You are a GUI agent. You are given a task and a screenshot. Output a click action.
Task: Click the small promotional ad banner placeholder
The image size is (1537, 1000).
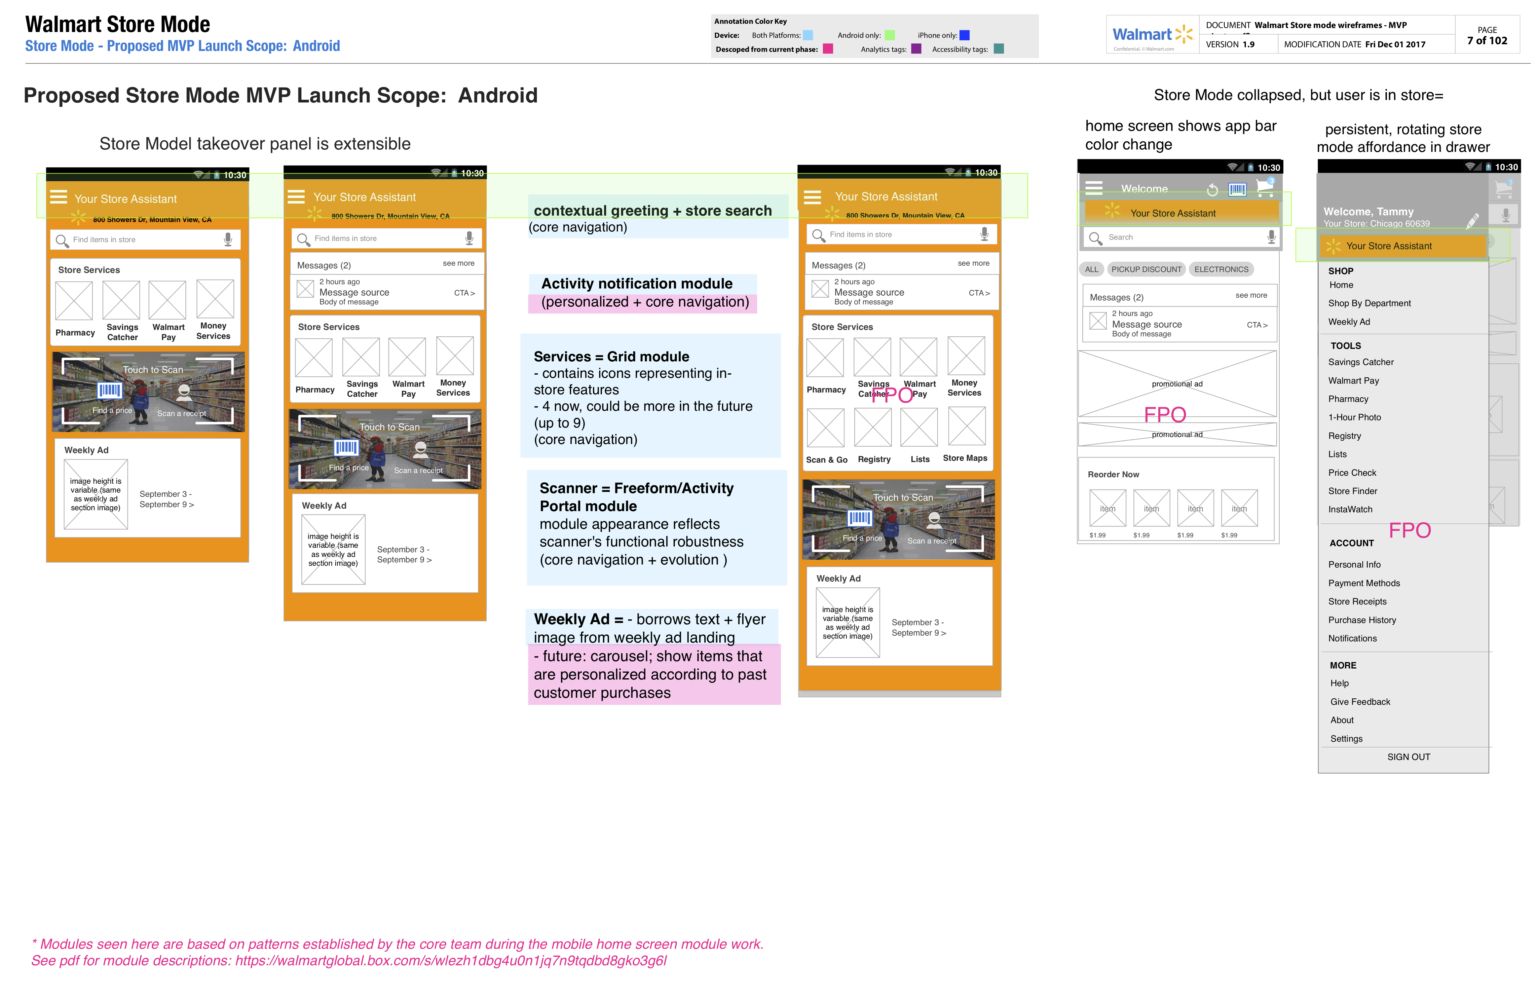[x=1177, y=434]
